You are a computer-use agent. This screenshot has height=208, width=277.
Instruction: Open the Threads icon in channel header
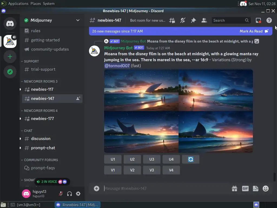tap(172, 20)
